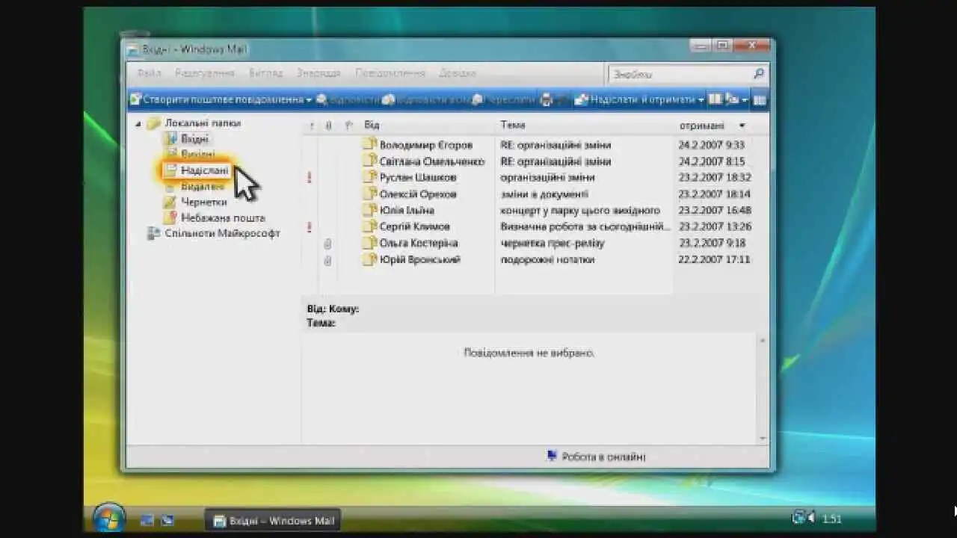Click the envelope icon for Юлія Ільїна
Image resolution: width=957 pixels, height=538 pixels.
coord(369,210)
